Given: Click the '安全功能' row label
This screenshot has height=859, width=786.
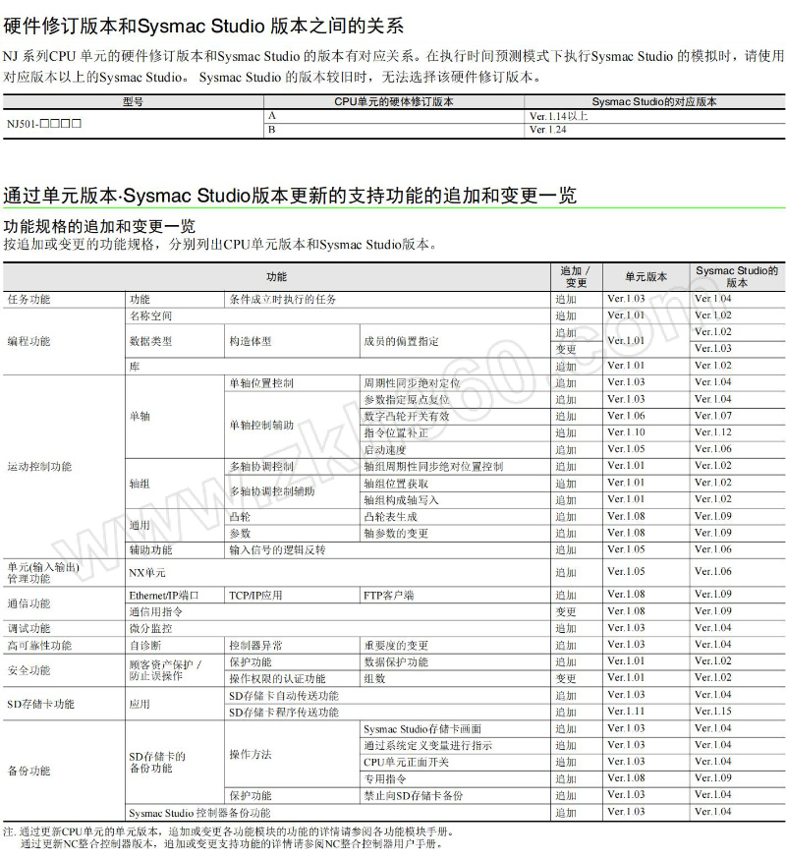Looking at the screenshot, I should click(x=29, y=670).
